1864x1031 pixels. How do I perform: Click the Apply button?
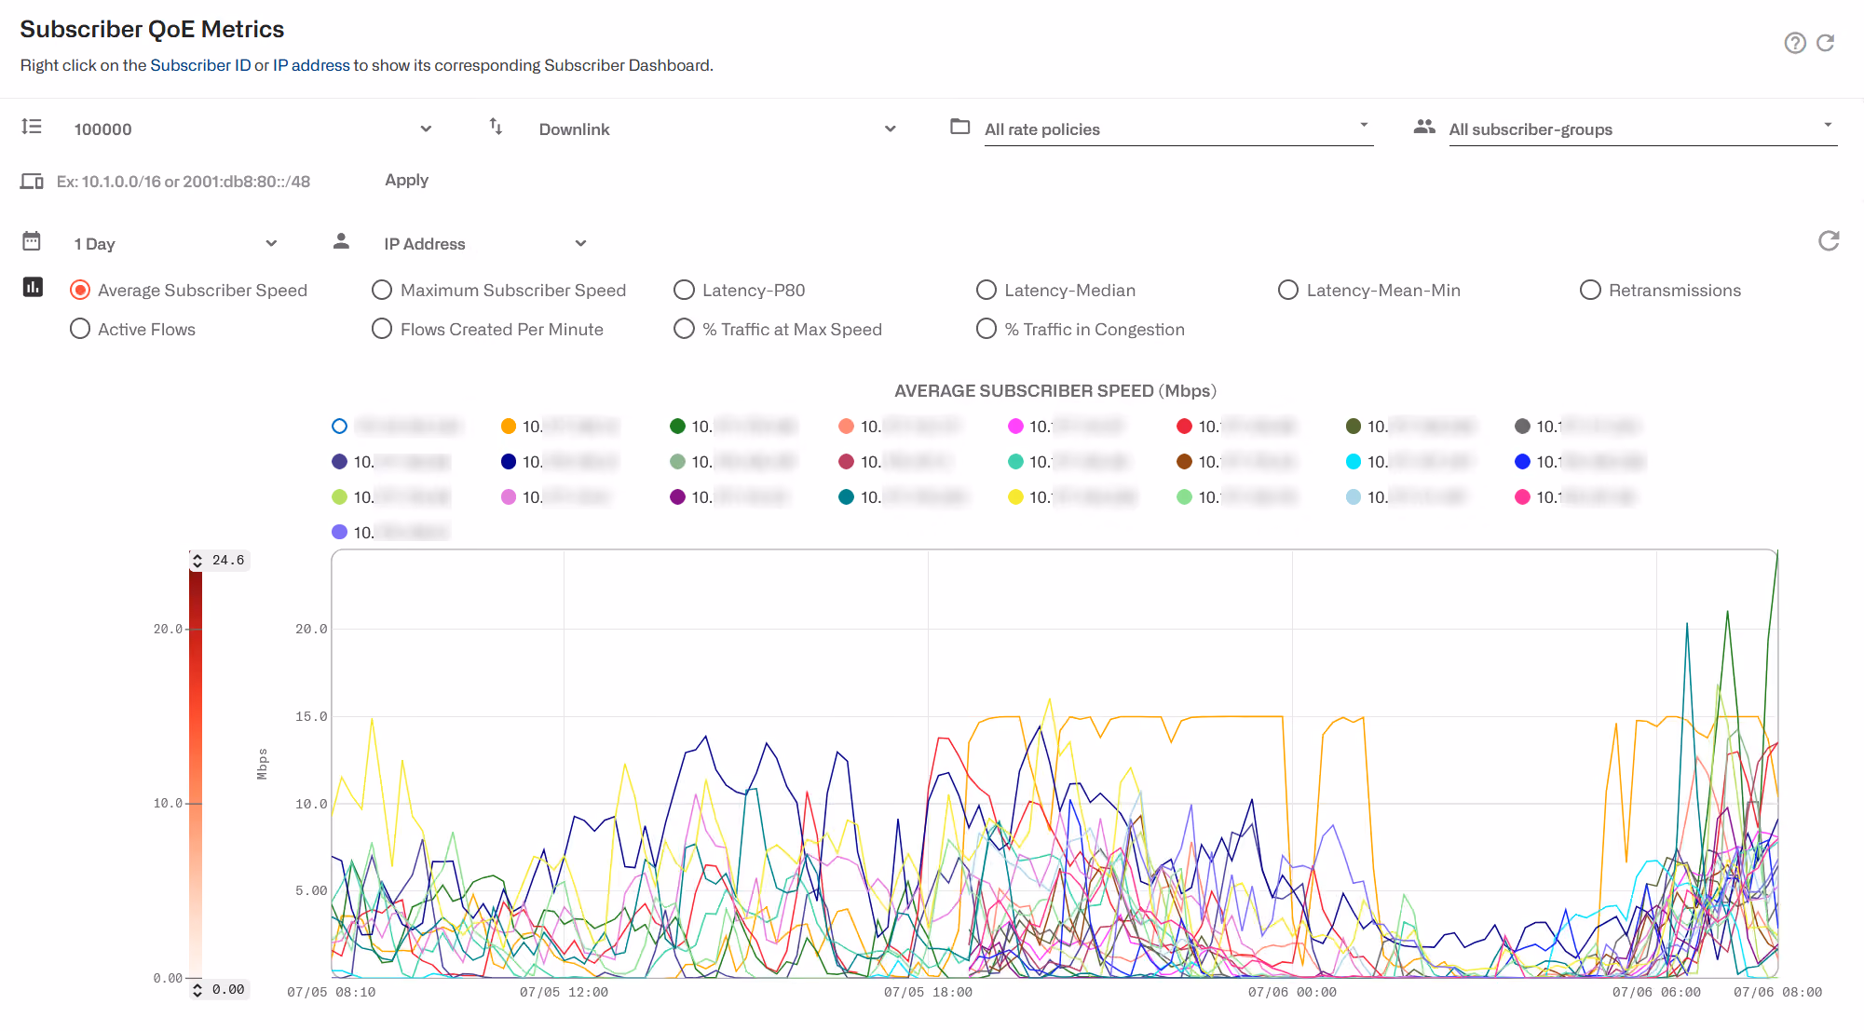(x=406, y=180)
